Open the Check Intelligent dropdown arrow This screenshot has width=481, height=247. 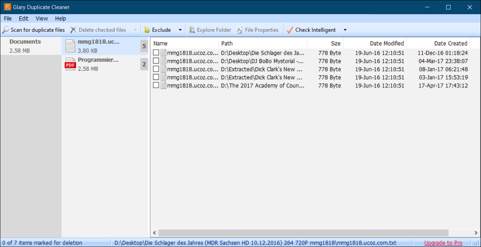(x=345, y=30)
